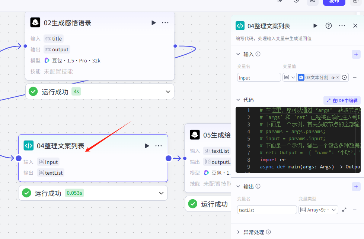Image resolution: width=364 pixels, height=239 pixels.
Task: Open the ... menu in the panel header
Action: click(342, 26)
